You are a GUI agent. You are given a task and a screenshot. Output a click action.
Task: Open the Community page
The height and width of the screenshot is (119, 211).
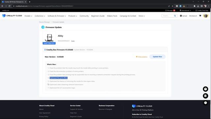(84, 16)
